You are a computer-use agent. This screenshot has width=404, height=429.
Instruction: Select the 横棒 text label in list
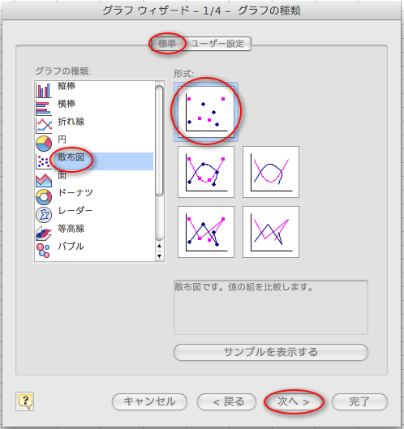coord(67,104)
